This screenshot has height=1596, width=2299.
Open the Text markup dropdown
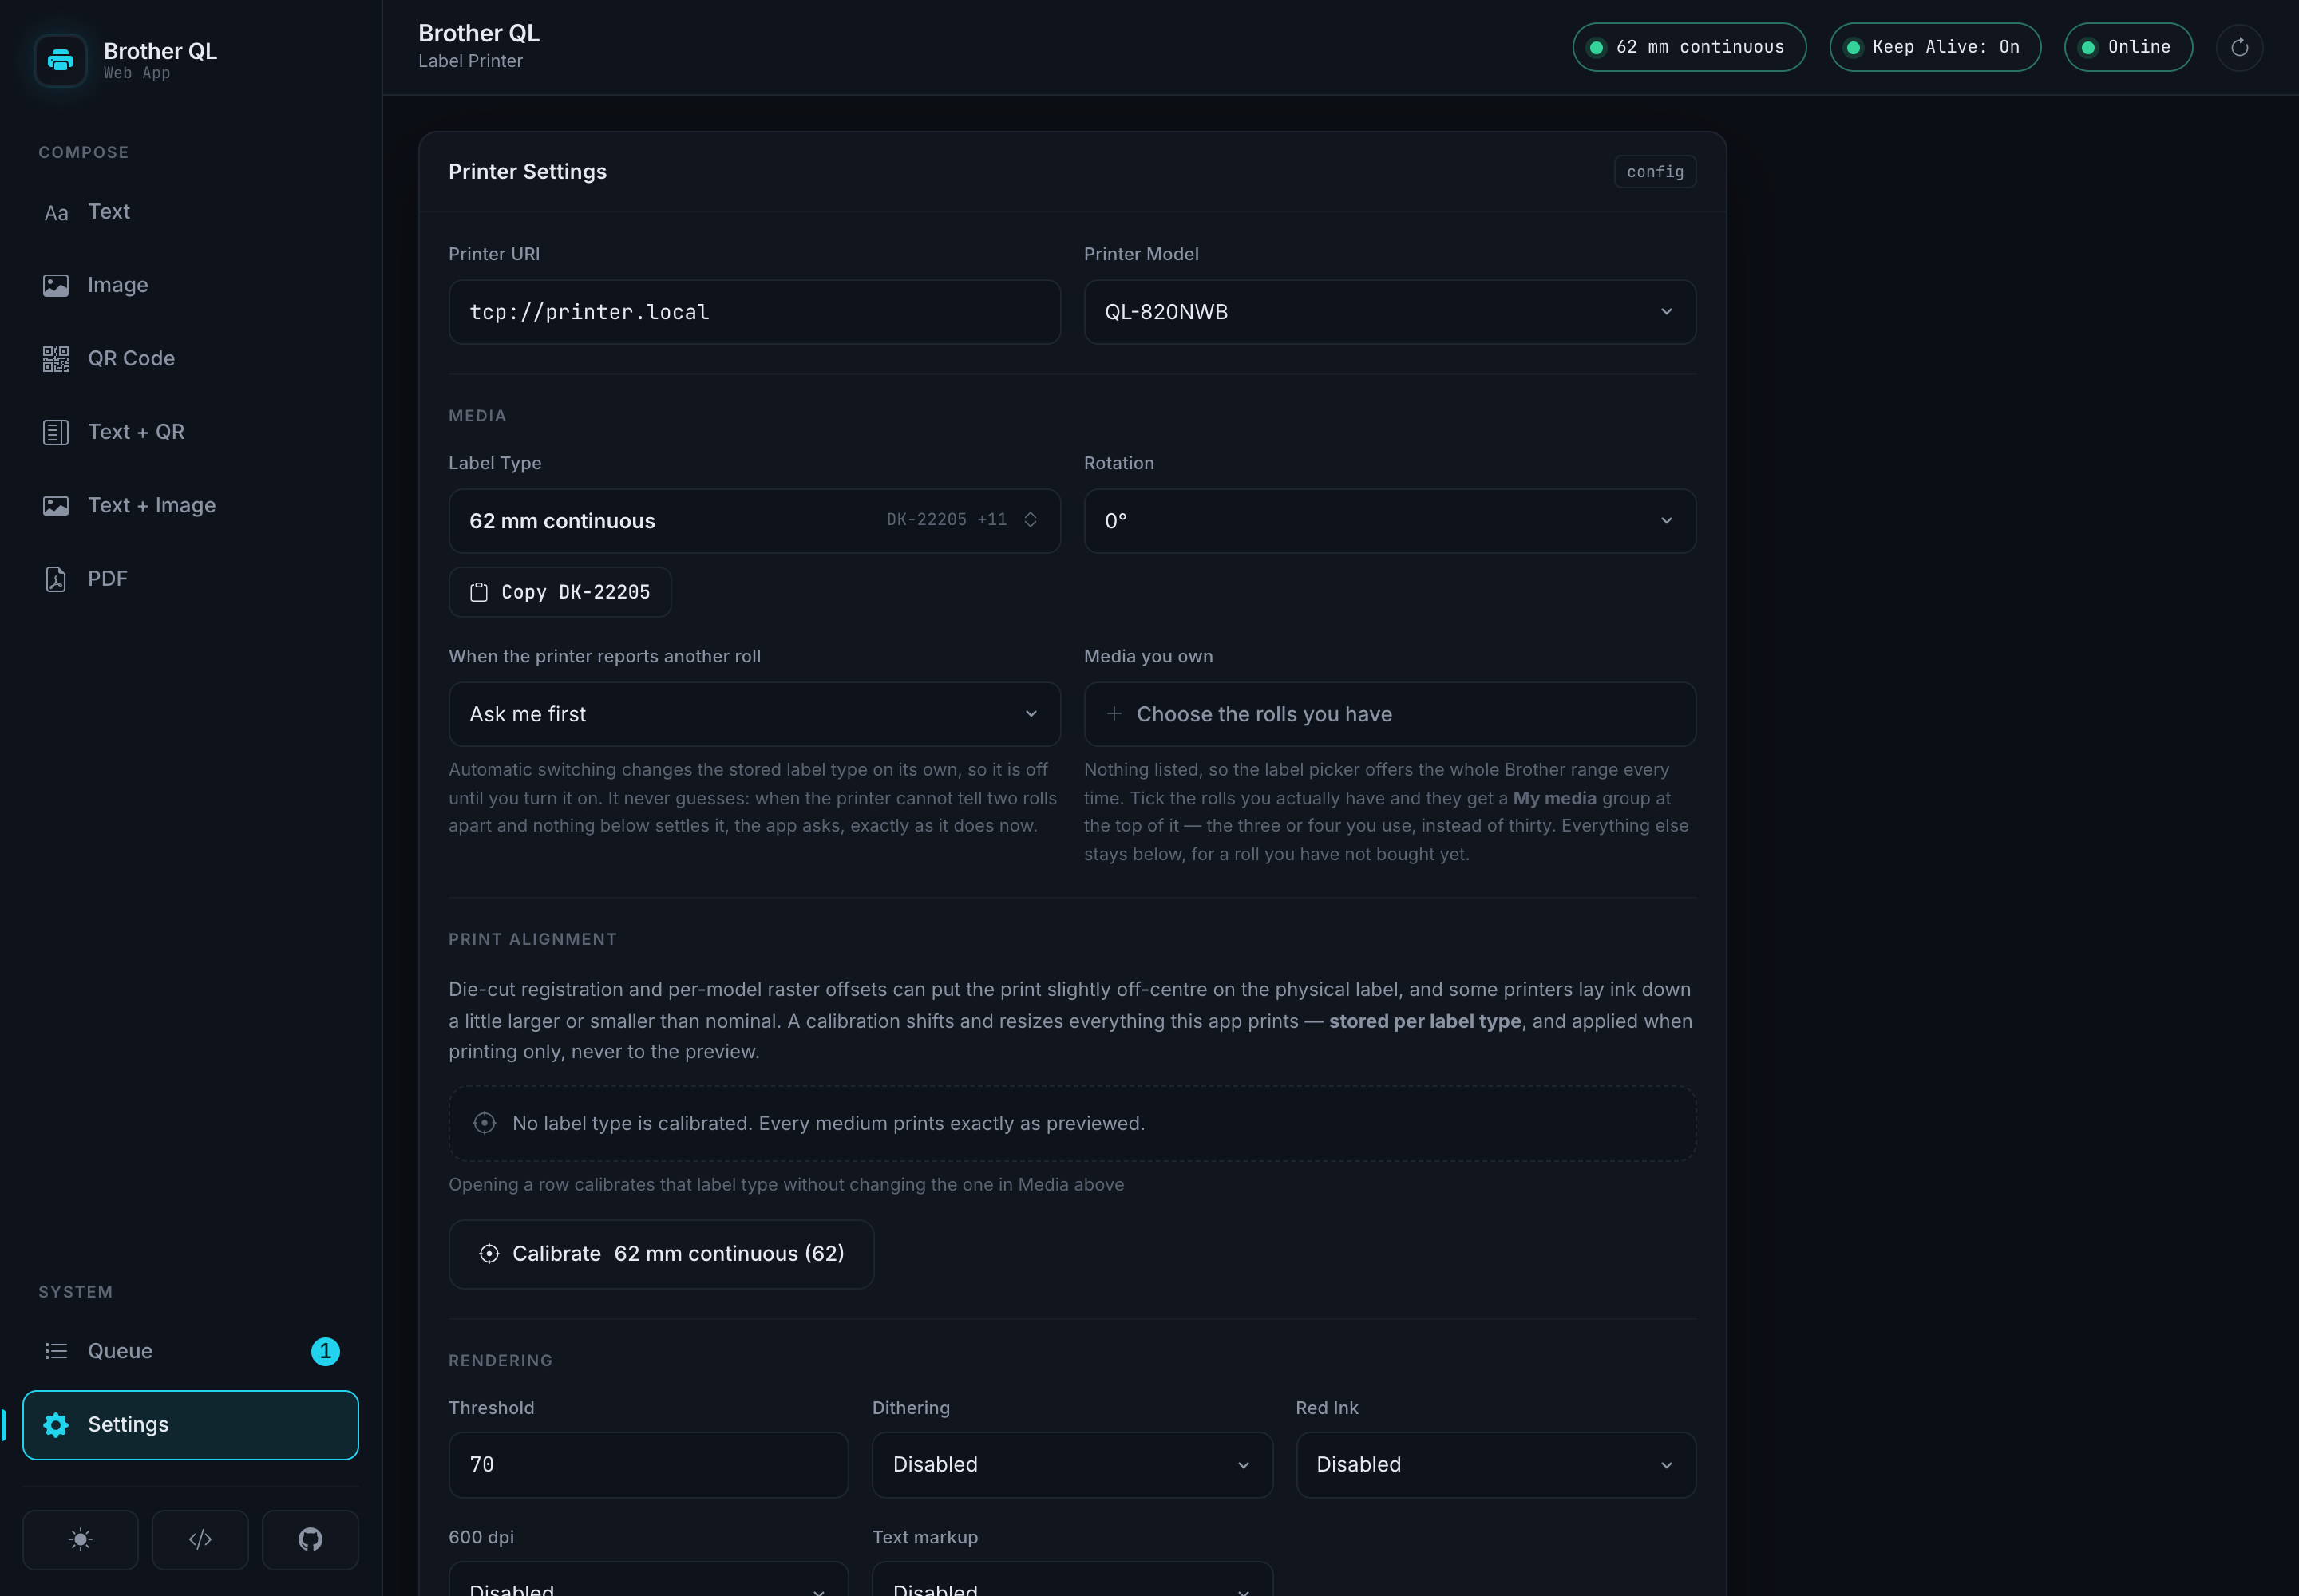1072,1580
